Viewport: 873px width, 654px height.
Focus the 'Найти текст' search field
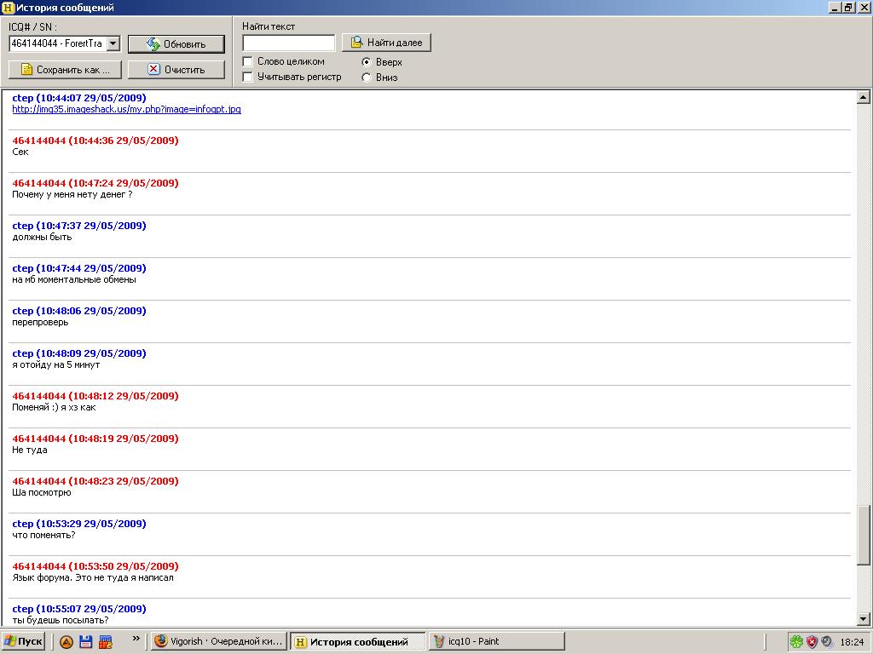click(x=288, y=43)
